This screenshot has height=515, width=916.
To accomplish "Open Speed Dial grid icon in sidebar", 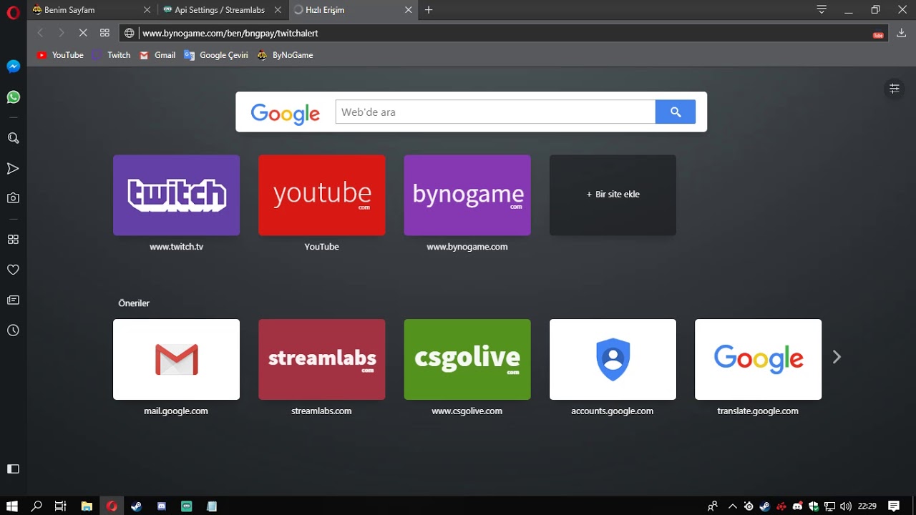I will pyautogui.click(x=13, y=240).
